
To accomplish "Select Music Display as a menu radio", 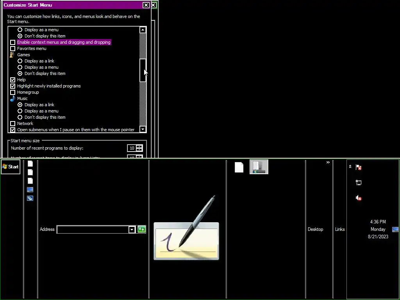I will point(20,111).
